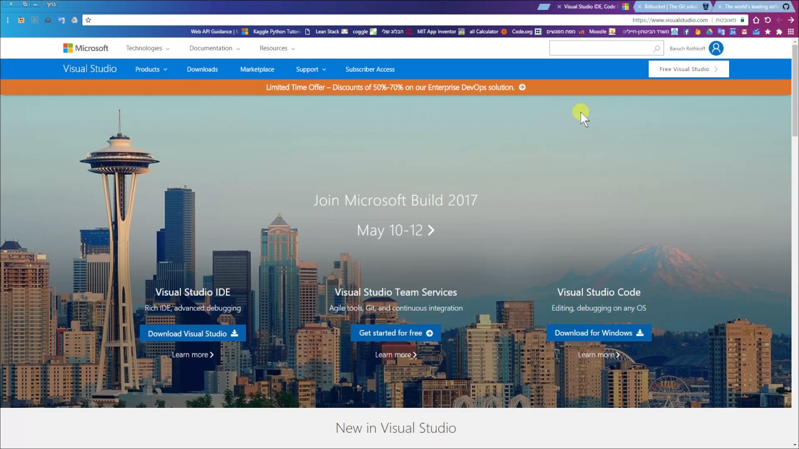
Task: Open the Limited Time Offer banner link
Action: point(396,87)
